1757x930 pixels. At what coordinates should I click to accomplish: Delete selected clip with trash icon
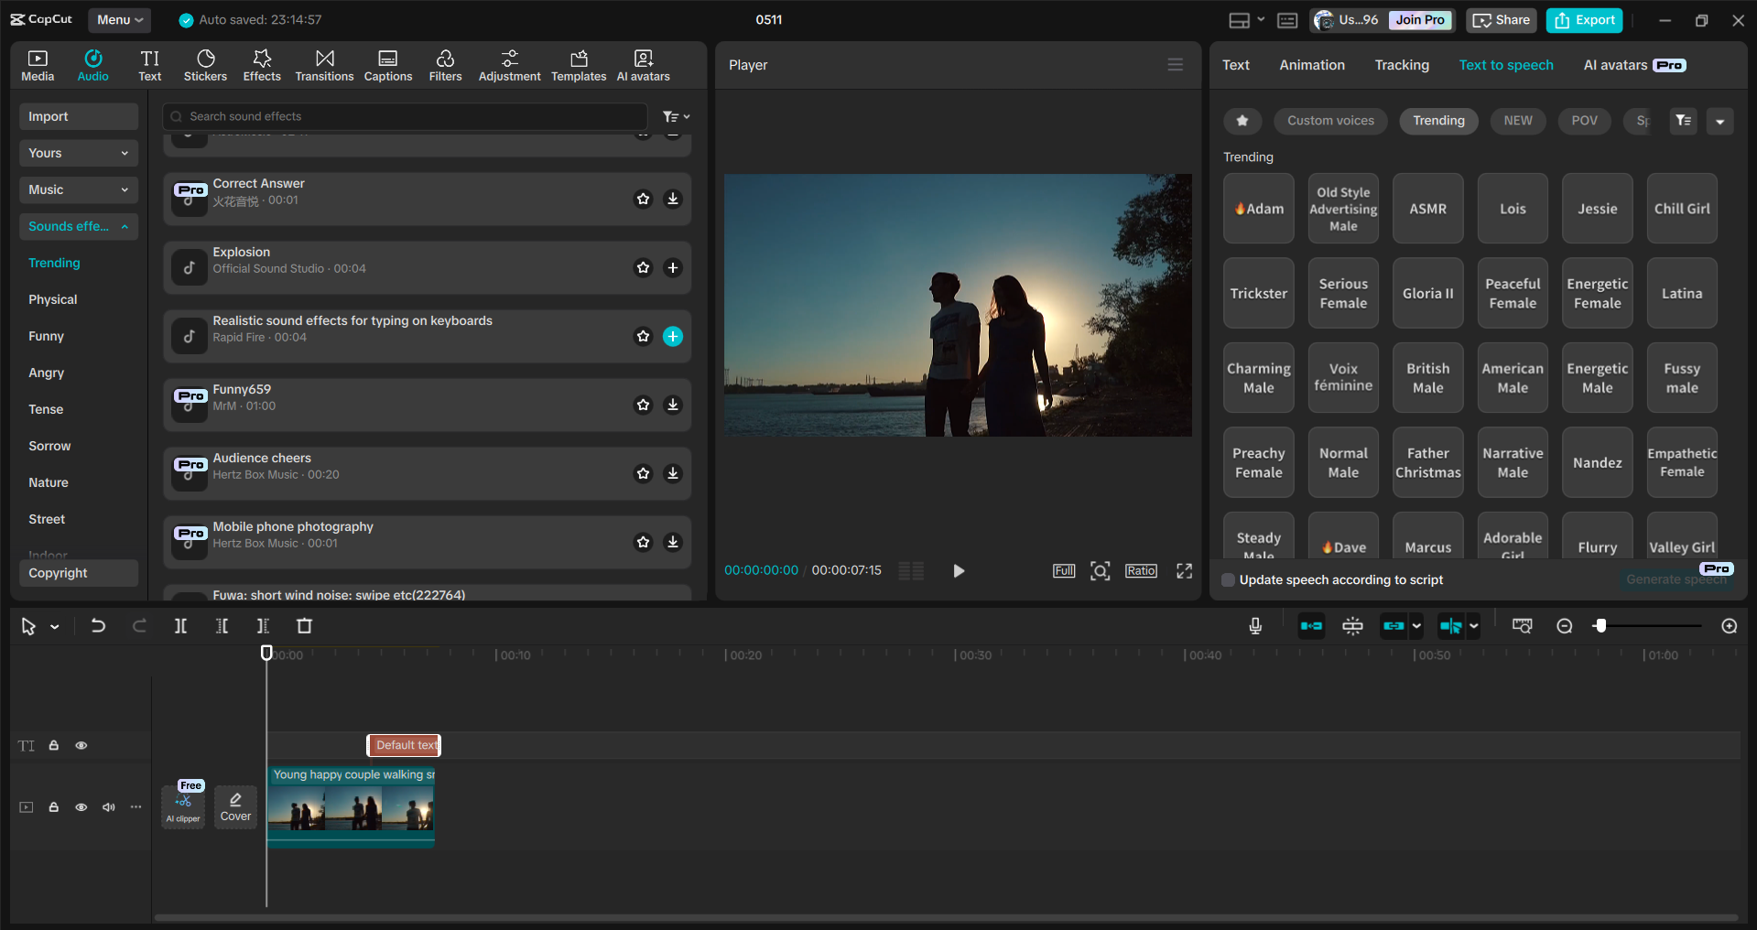point(305,626)
